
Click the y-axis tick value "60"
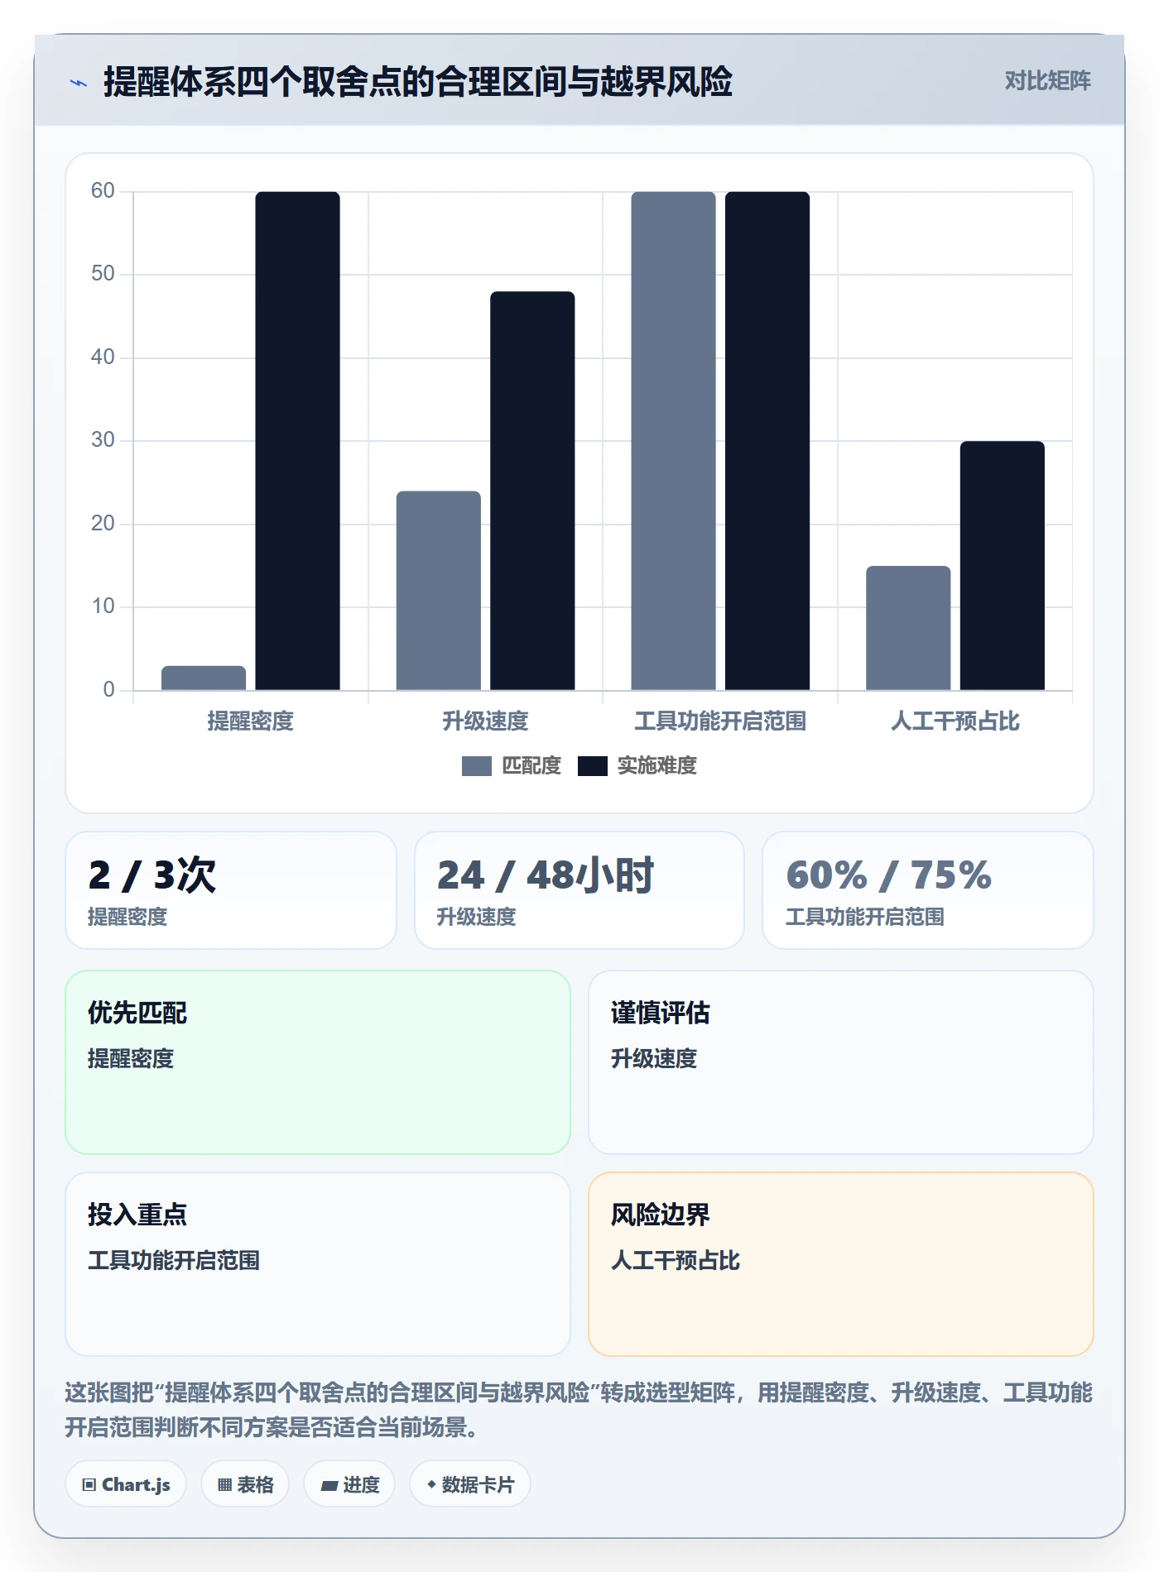pos(103,191)
